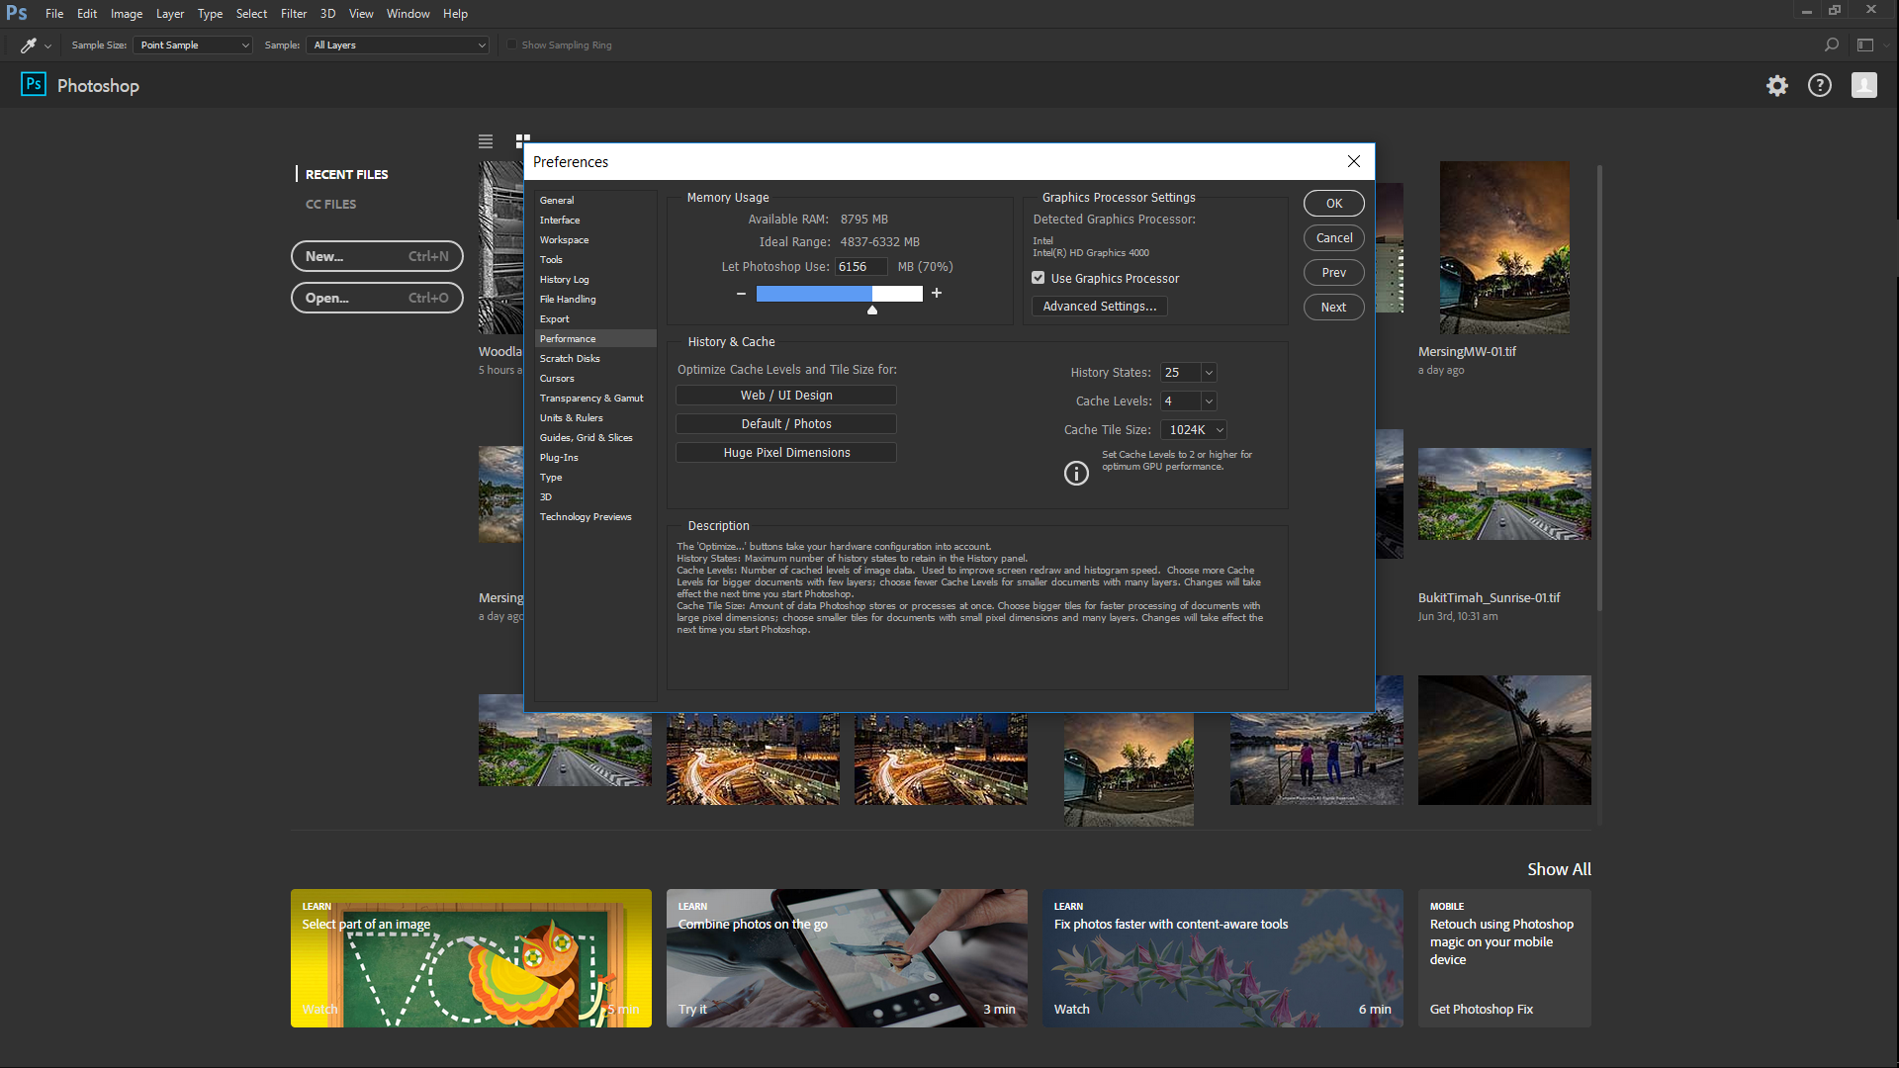The width and height of the screenshot is (1899, 1068).
Task: Select the Interface preferences category
Action: tap(596, 220)
